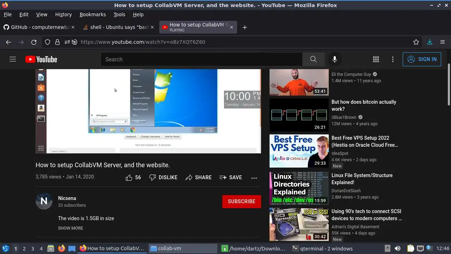Open the Tools menu
This screenshot has height=254, width=451.
(119, 14)
